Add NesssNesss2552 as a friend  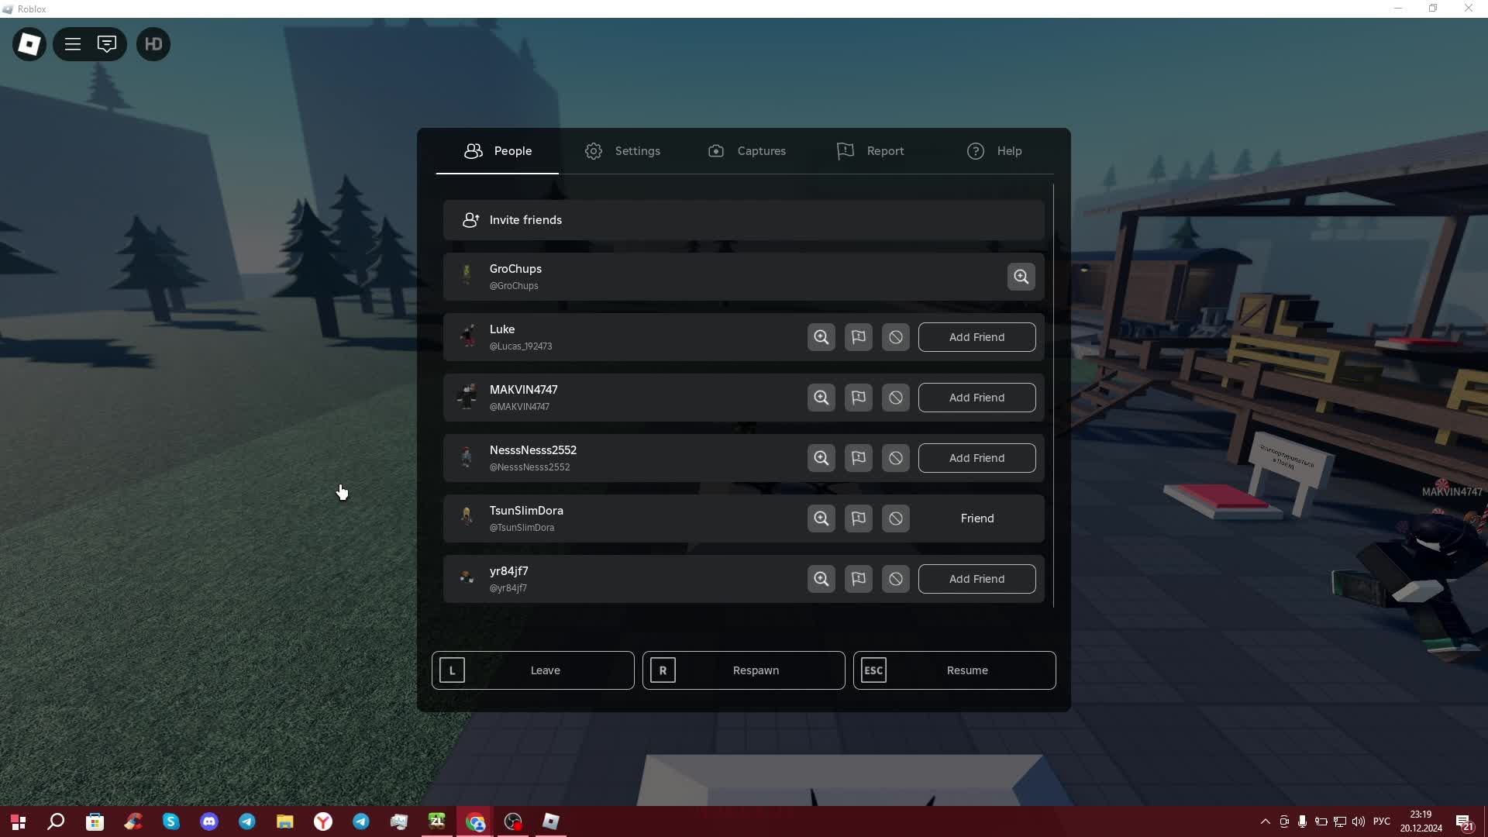976,458
